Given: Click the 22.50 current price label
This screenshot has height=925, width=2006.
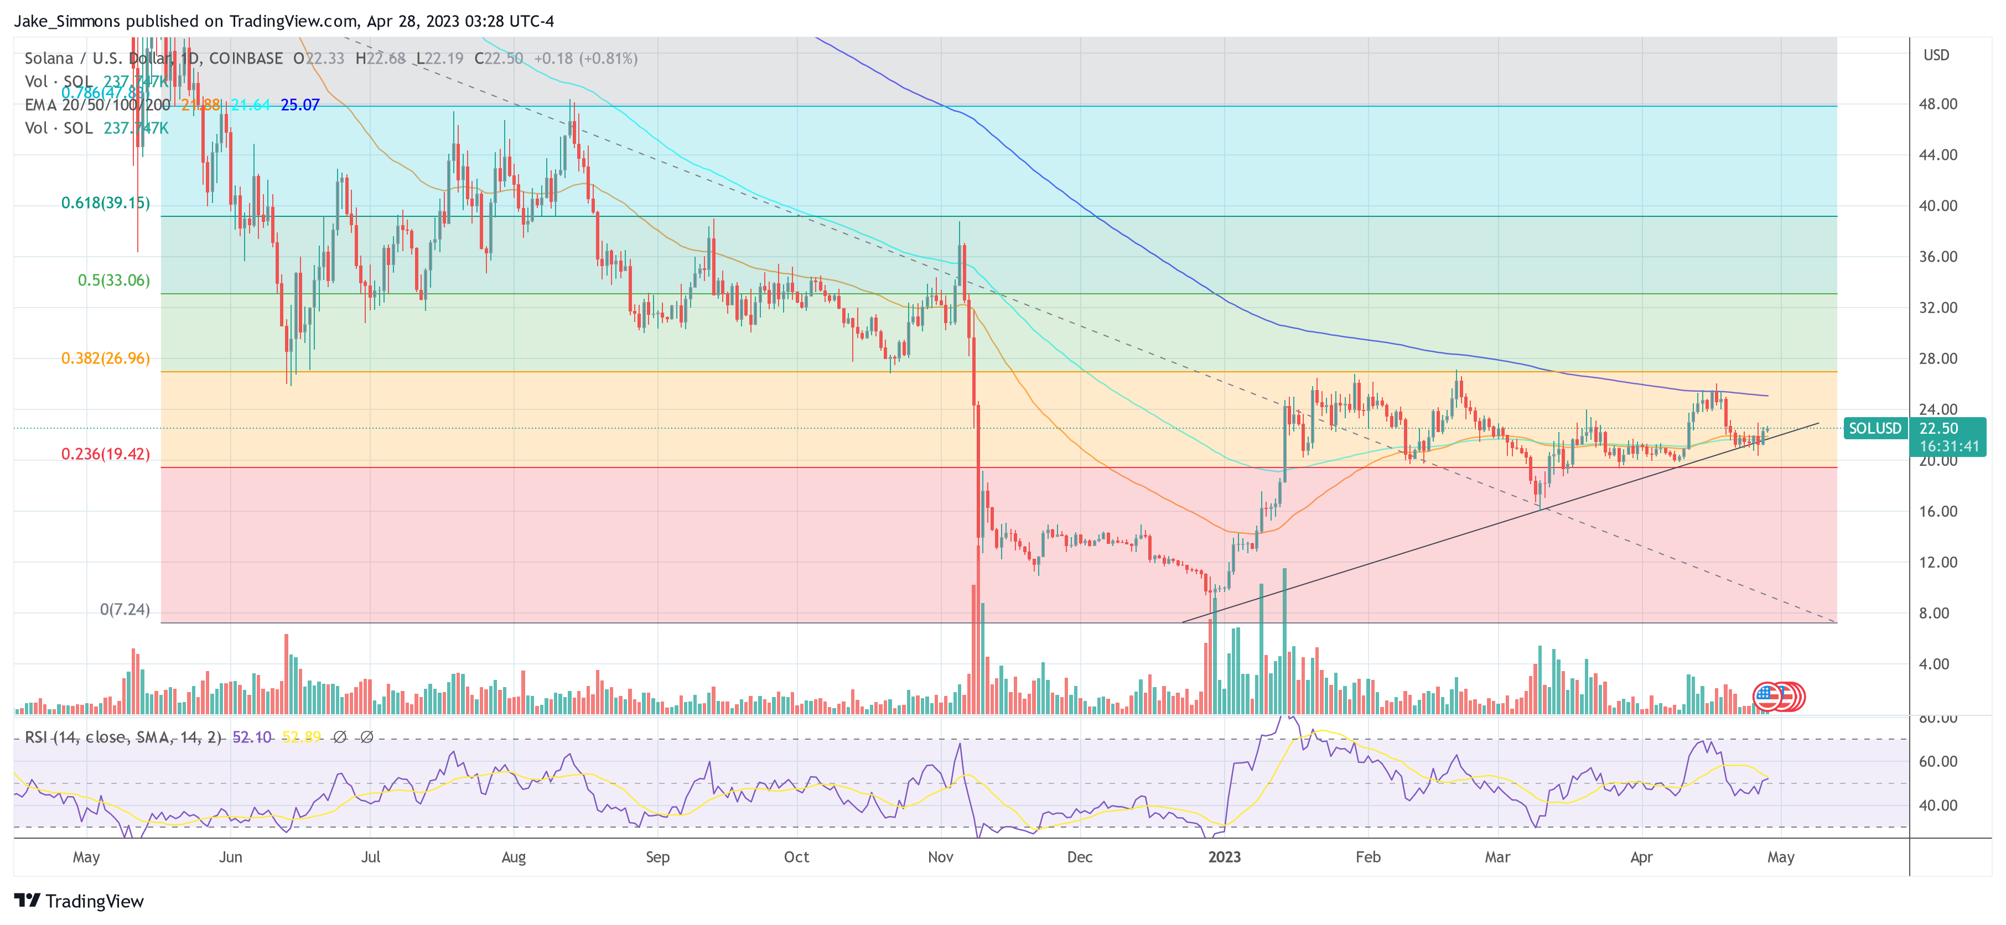Looking at the screenshot, I should pyautogui.click(x=1938, y=428).
